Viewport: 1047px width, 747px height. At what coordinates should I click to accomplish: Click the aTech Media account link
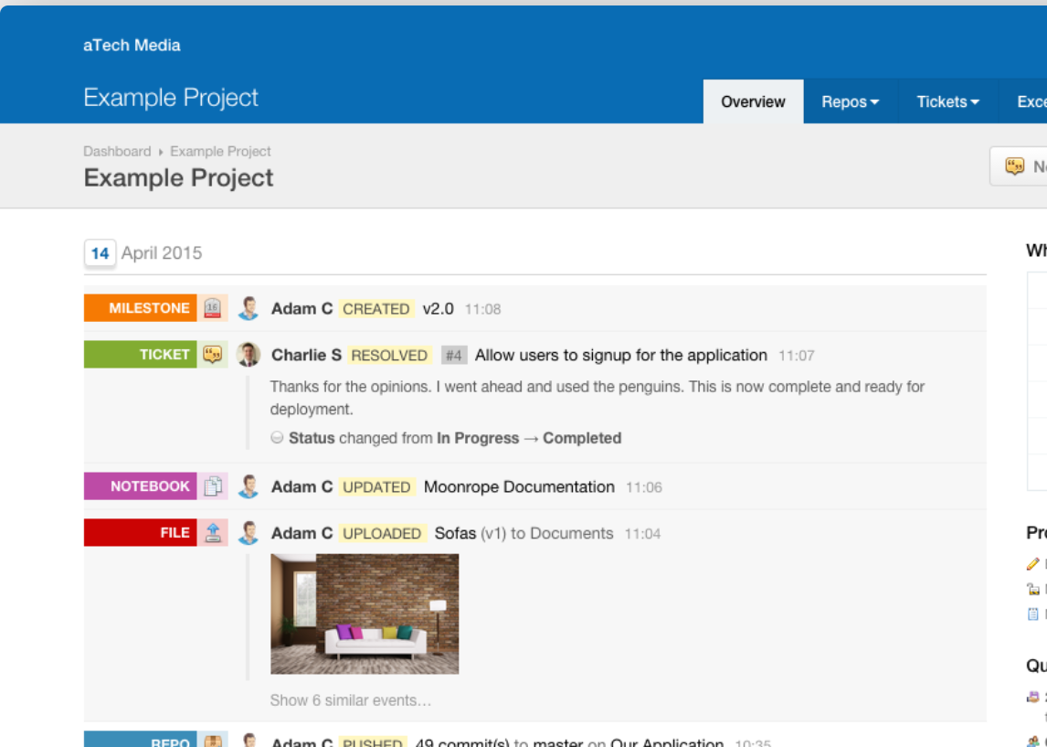point(132,46)
